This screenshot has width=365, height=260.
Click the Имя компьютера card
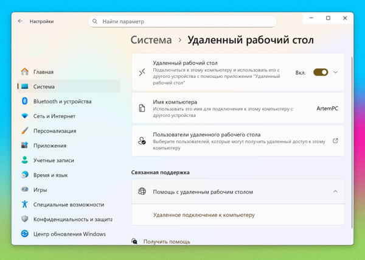tap(238, 108)
